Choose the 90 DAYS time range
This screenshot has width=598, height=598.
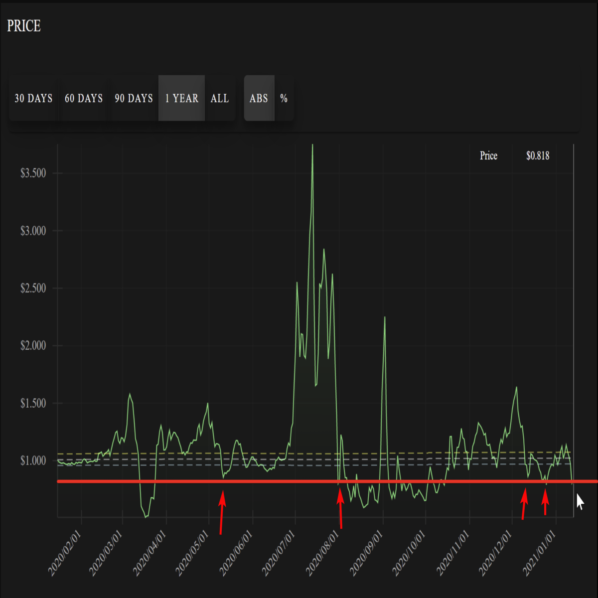pyautogui.click(x=134, y=98)
